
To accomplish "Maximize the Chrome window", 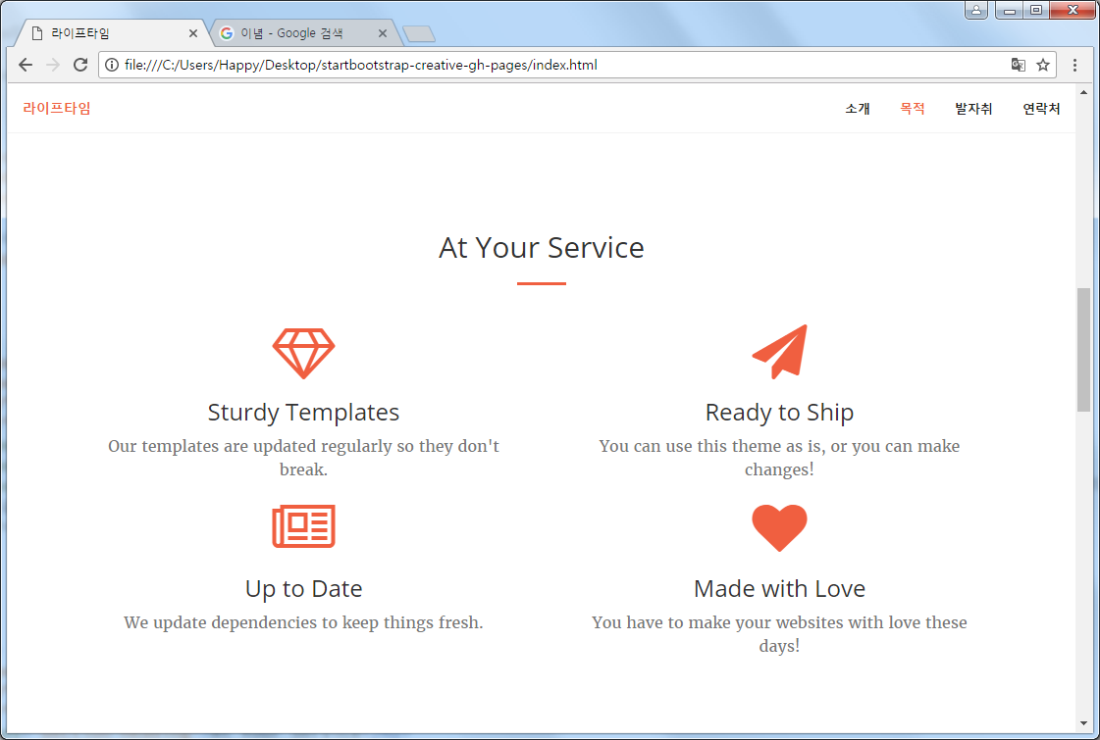I will (1036, 10).
